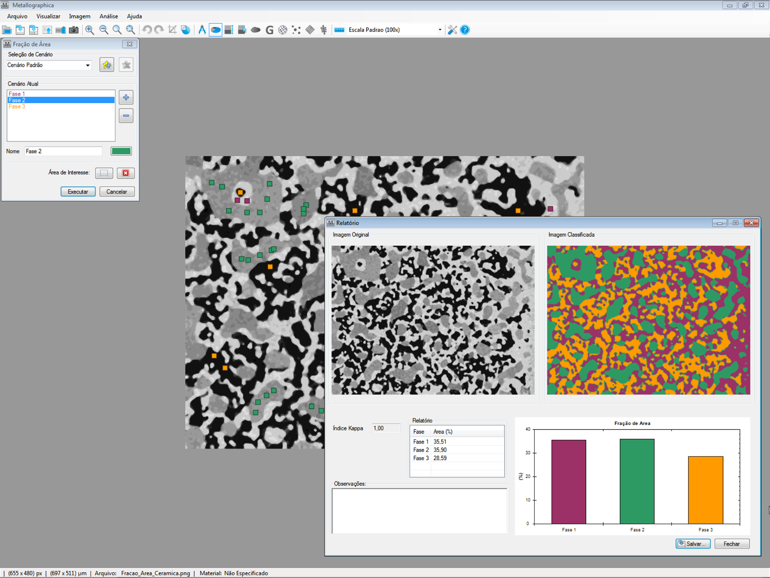770x578 pixels.
Task: Click the zoom in magnifier icon
Action: 90,30
